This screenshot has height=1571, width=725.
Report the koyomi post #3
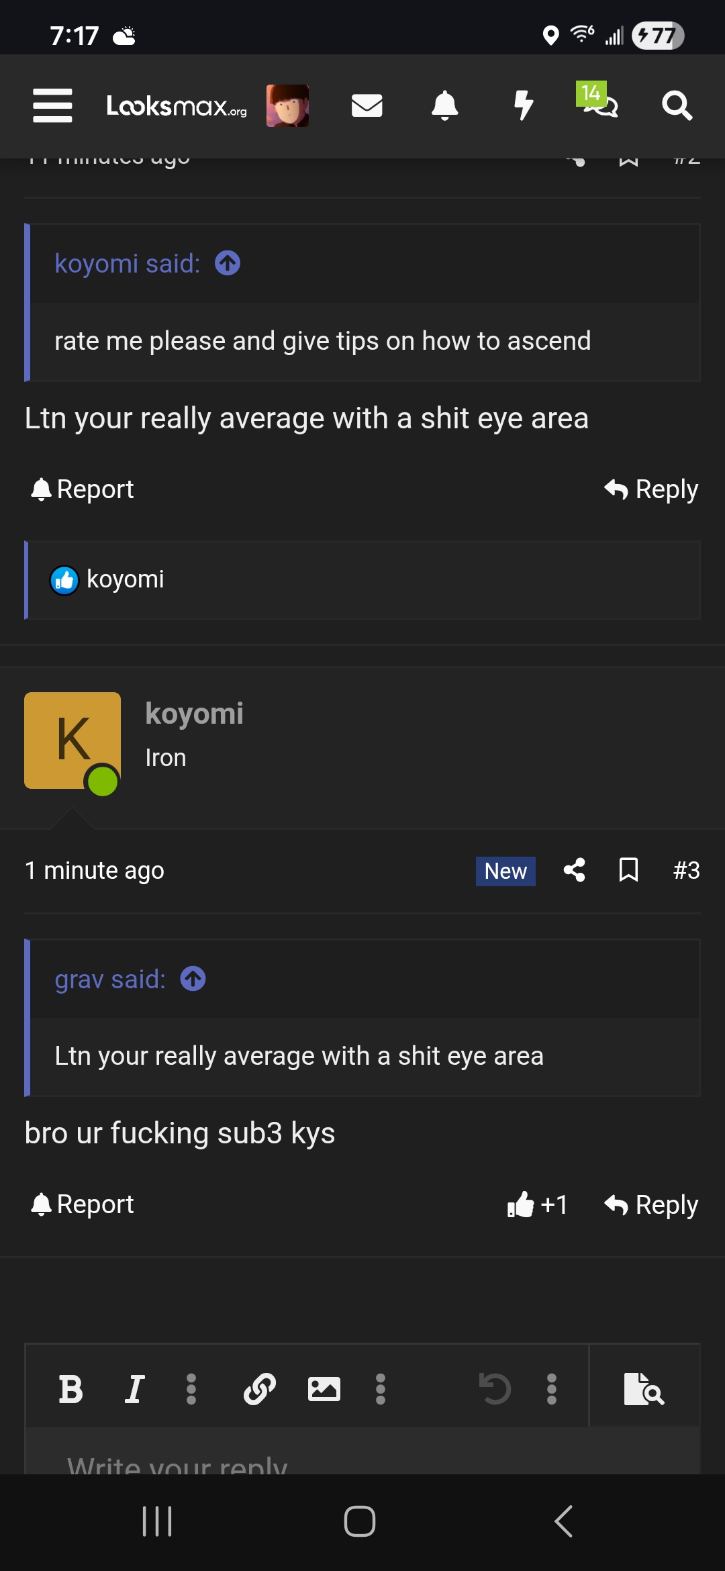click(x=83, y=1204)
